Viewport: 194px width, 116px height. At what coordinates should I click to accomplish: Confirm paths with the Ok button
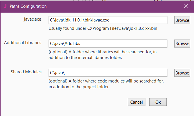[158, 102]
